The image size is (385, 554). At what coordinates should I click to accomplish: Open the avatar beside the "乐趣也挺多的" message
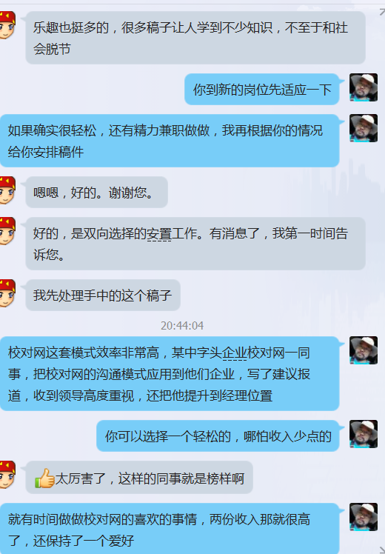7,24
